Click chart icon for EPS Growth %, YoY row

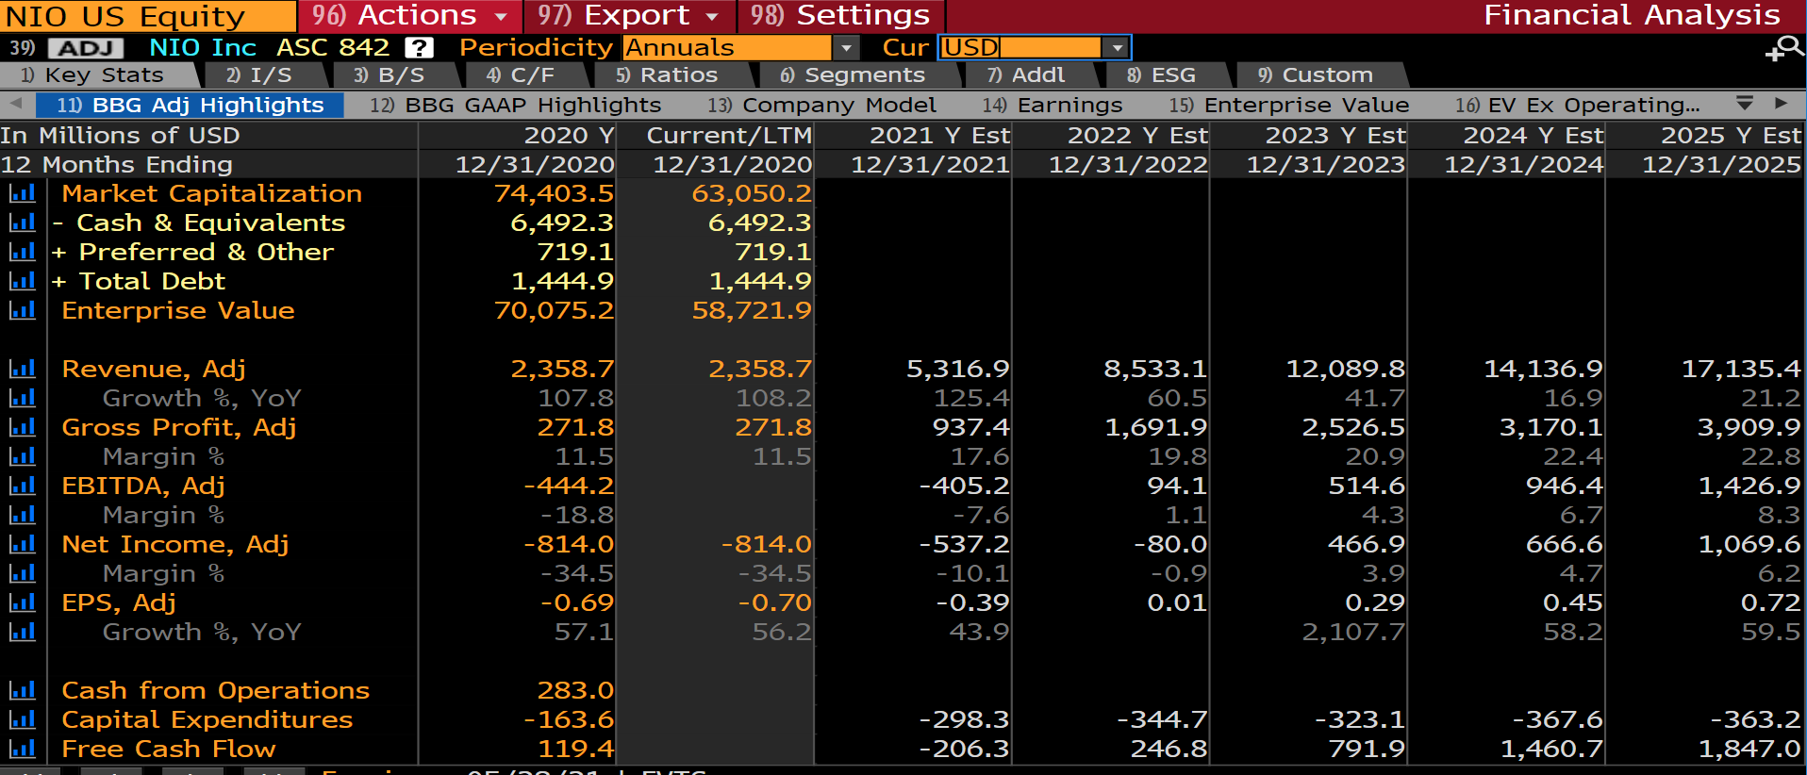point(22,632)
